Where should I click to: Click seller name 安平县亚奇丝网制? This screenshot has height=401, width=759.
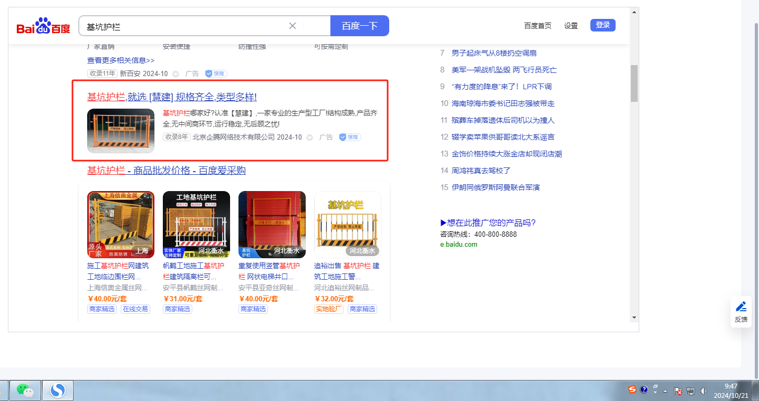(x=269, y=288)
